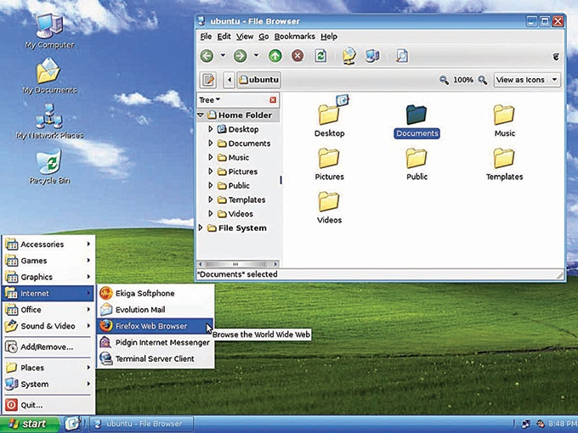Select the Pictures folder icon in file view
This screenshot has height=433, width=578.
pyautogui.click(x=329, y=165)
